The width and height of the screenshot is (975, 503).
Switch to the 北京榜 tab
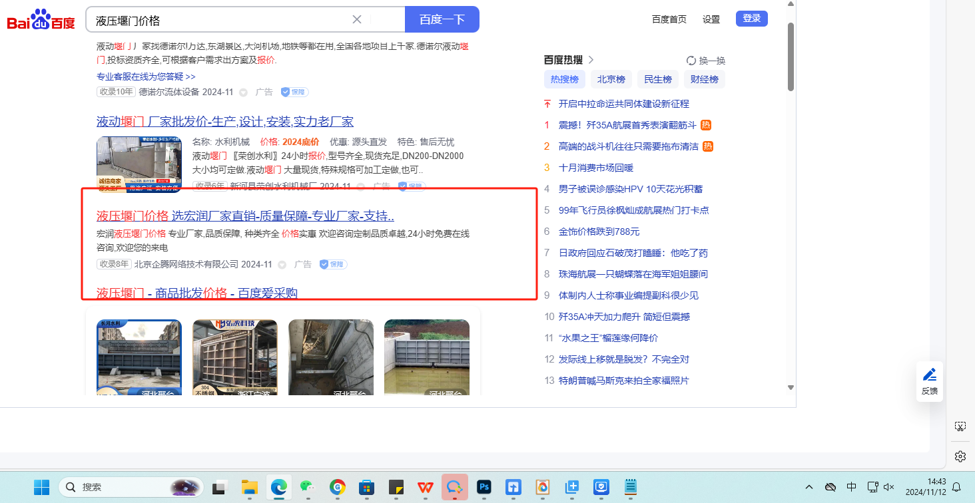(x=611, y=80)
